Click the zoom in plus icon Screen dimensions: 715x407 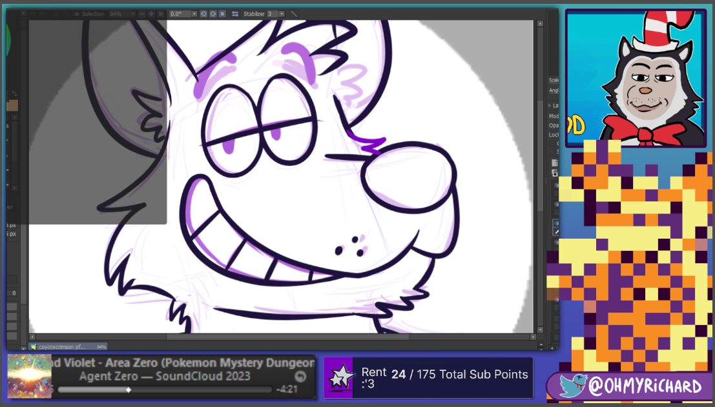(151, 14)
